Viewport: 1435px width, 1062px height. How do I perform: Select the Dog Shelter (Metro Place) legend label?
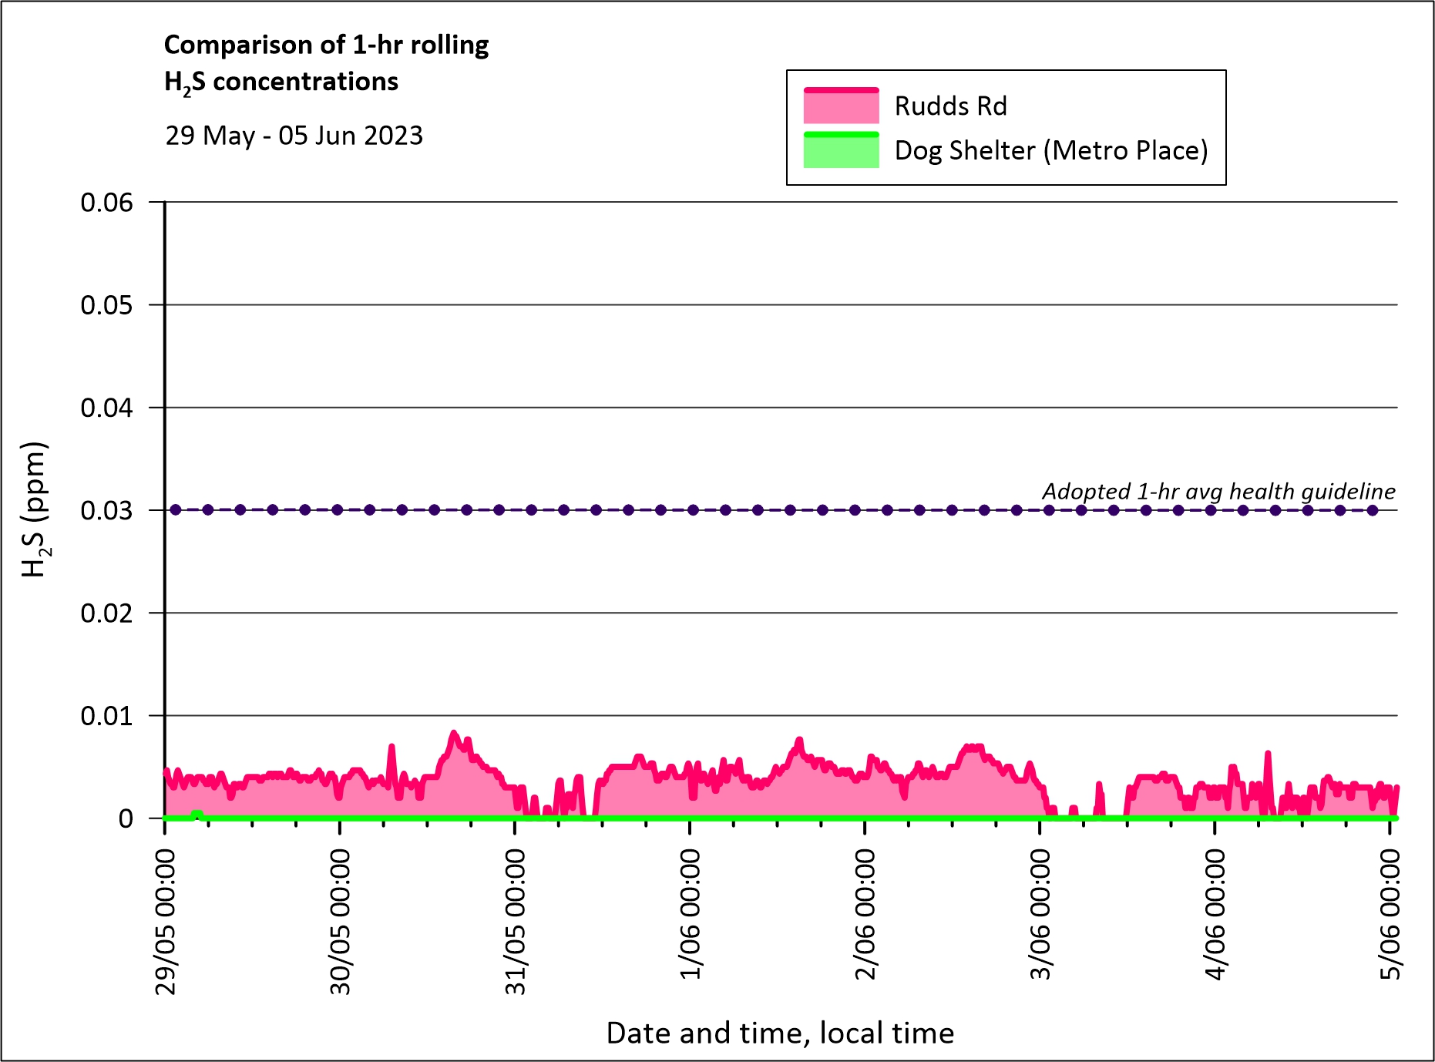(1050, 150)
